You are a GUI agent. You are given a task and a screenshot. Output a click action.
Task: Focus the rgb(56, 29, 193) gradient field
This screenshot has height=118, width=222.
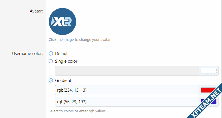point(127,102)
